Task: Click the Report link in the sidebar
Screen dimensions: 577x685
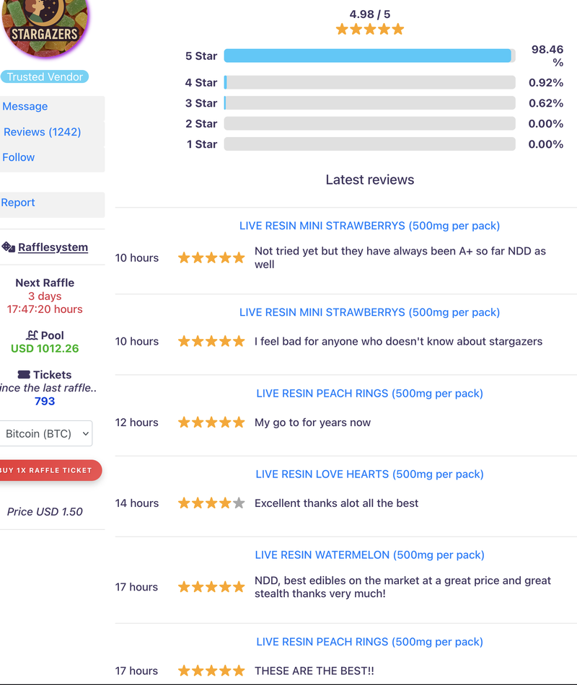Action: click(x=18, y=203)
